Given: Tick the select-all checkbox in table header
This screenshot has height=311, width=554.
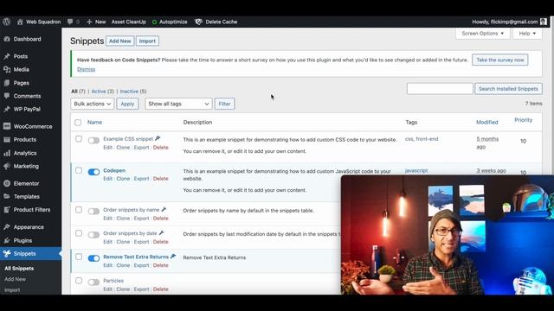Looking at the screenshot, I should (x=78, y=123).
